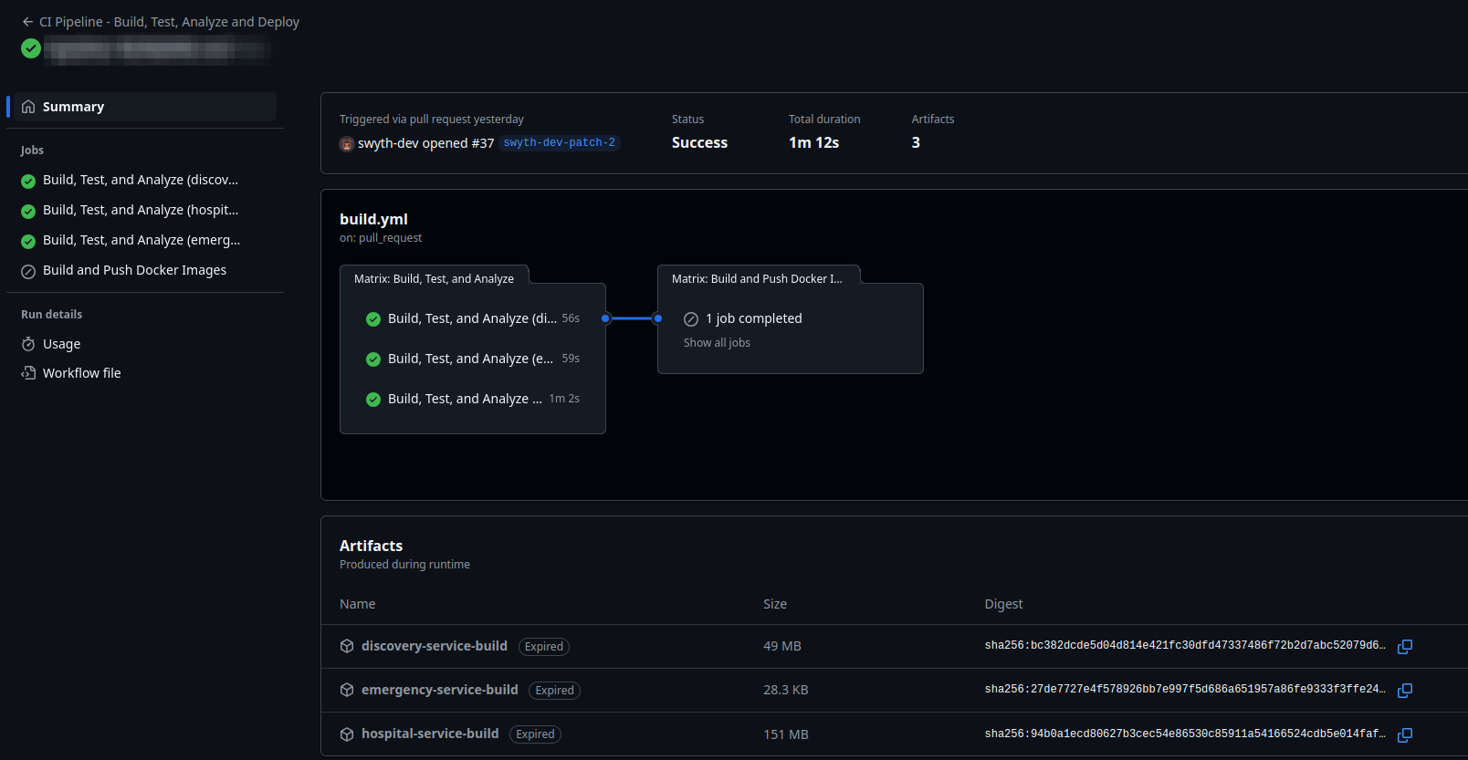
Task: Click digest sha256:94b0a1ecd8062... text
Action: point(1185,734)
